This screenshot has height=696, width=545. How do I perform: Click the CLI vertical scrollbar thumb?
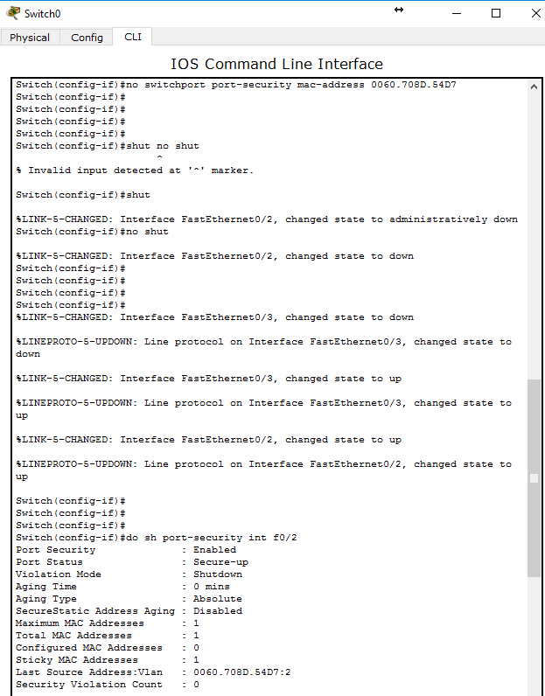(534, 477)
